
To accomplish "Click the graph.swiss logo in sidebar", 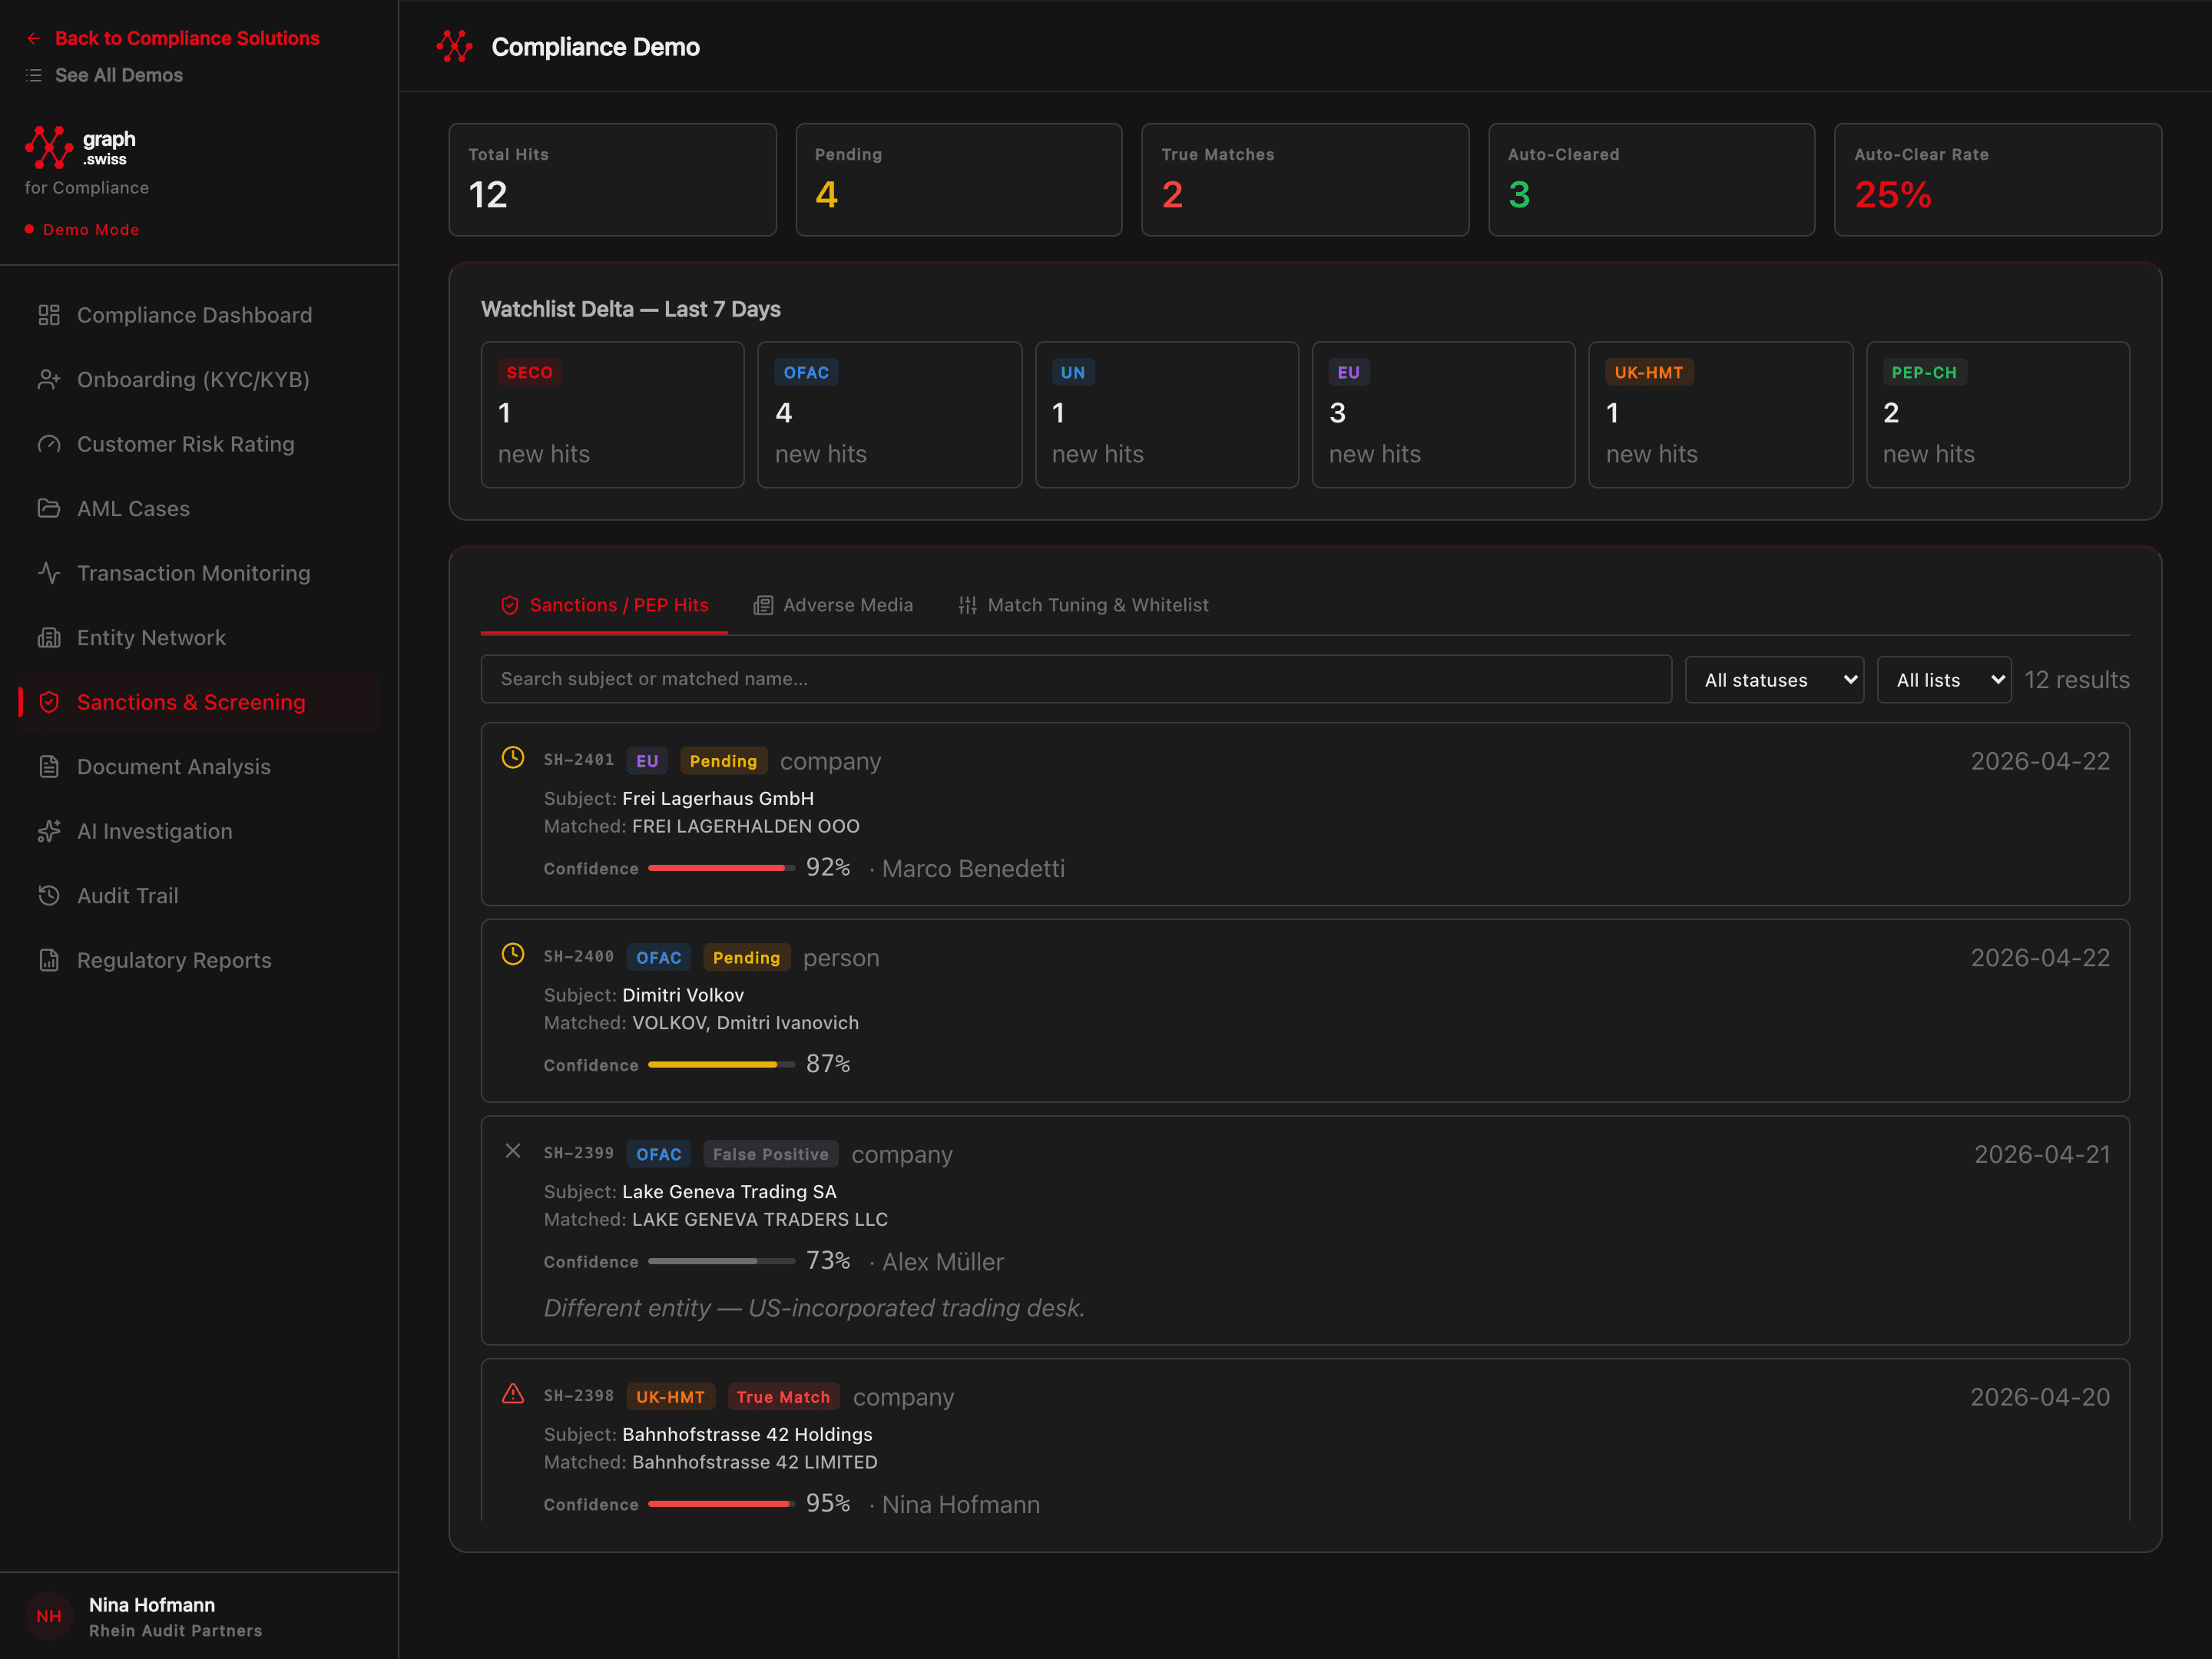I will [80, 148].
